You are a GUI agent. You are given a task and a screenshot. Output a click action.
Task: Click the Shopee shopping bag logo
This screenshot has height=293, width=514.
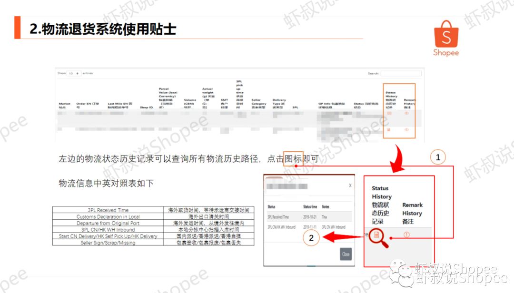(x=445, y=34)
